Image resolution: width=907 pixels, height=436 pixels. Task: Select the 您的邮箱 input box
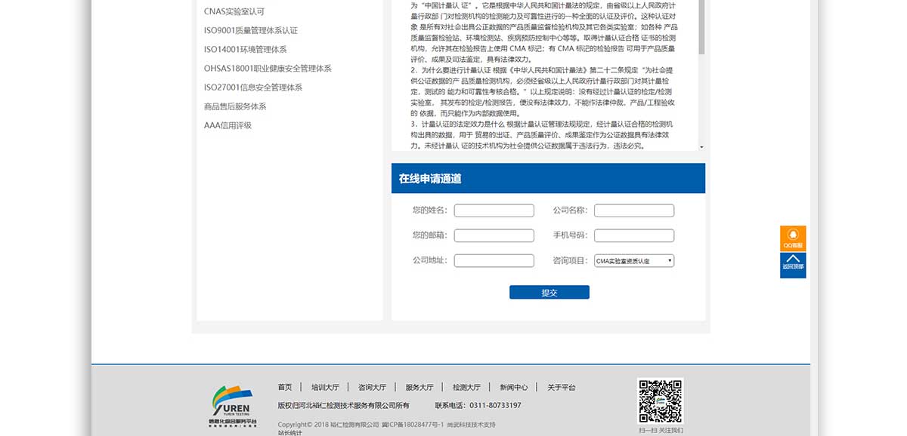tap(494, 235)
